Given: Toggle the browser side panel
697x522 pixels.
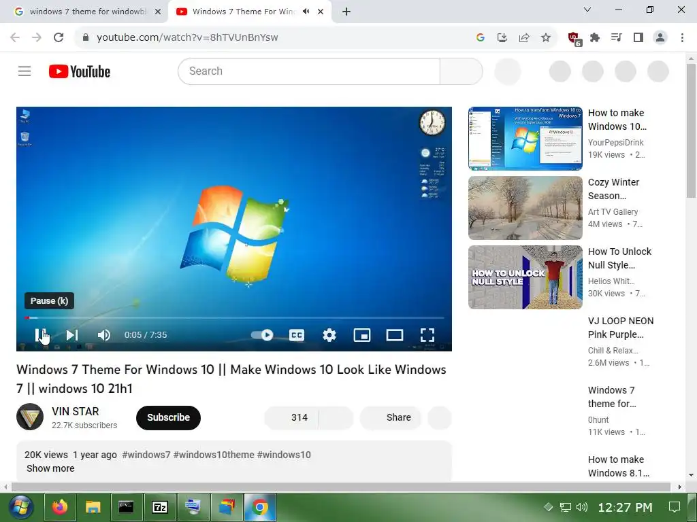Looking at the screenshot, I should click(x=638, y=38).
